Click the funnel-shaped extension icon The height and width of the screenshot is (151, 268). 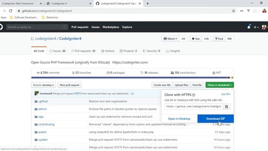[248, 11]
